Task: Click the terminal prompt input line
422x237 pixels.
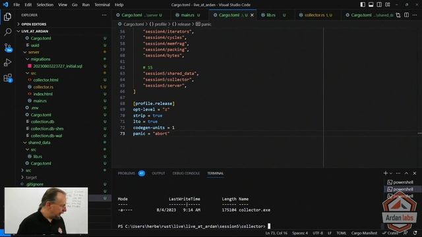Action: click(x=194, y=226)
